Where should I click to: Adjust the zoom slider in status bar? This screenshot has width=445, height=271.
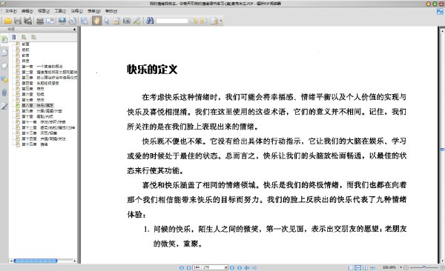(x=424, y=267)
